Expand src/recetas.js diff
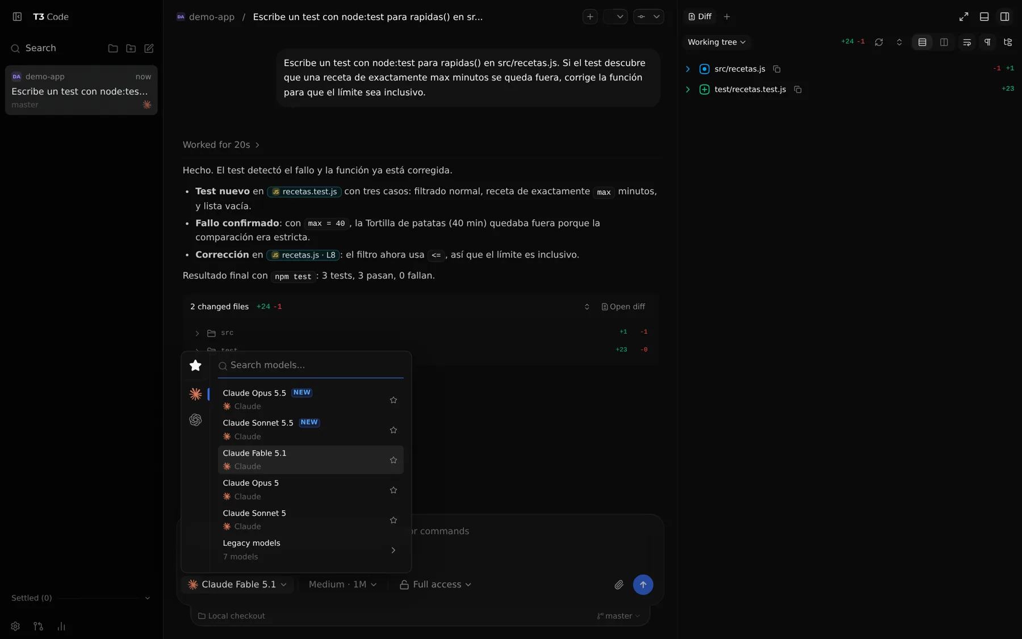 (x=688, y=69)
